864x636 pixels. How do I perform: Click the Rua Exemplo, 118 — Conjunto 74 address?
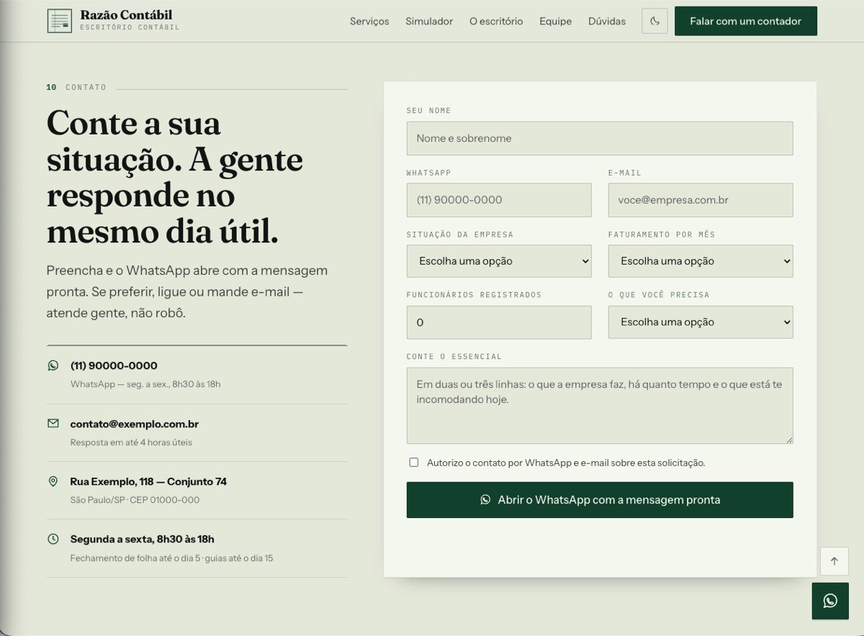pyautogui.click(x=148, y=481)
